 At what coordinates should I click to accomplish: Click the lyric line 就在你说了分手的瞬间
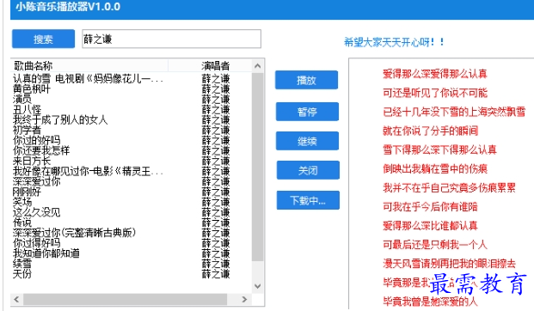(431, 131)
